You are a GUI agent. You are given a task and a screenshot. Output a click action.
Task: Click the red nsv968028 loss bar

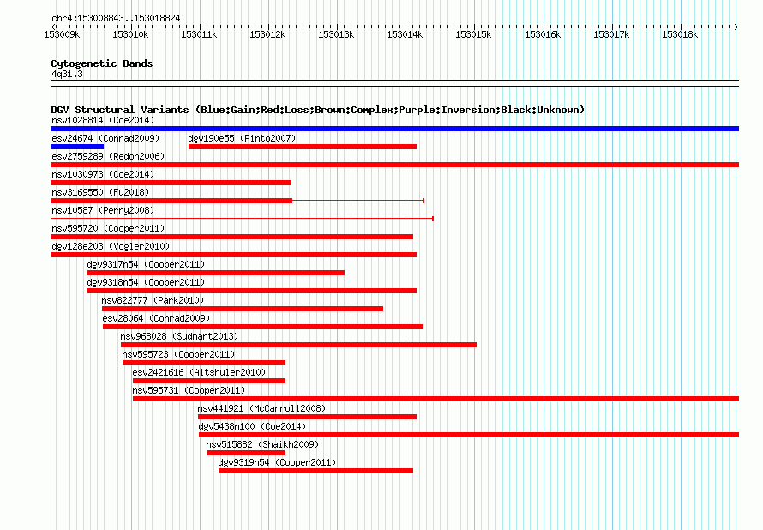pyautogui.click(x=299, y=345)
